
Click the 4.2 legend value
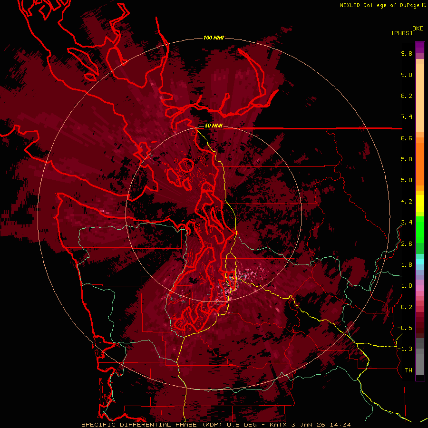407,202
